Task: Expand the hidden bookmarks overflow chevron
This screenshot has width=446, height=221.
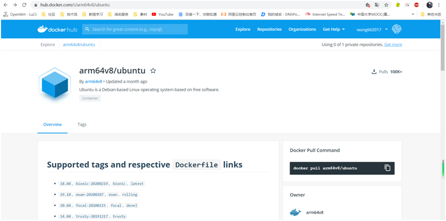Action: coord(413,14)
